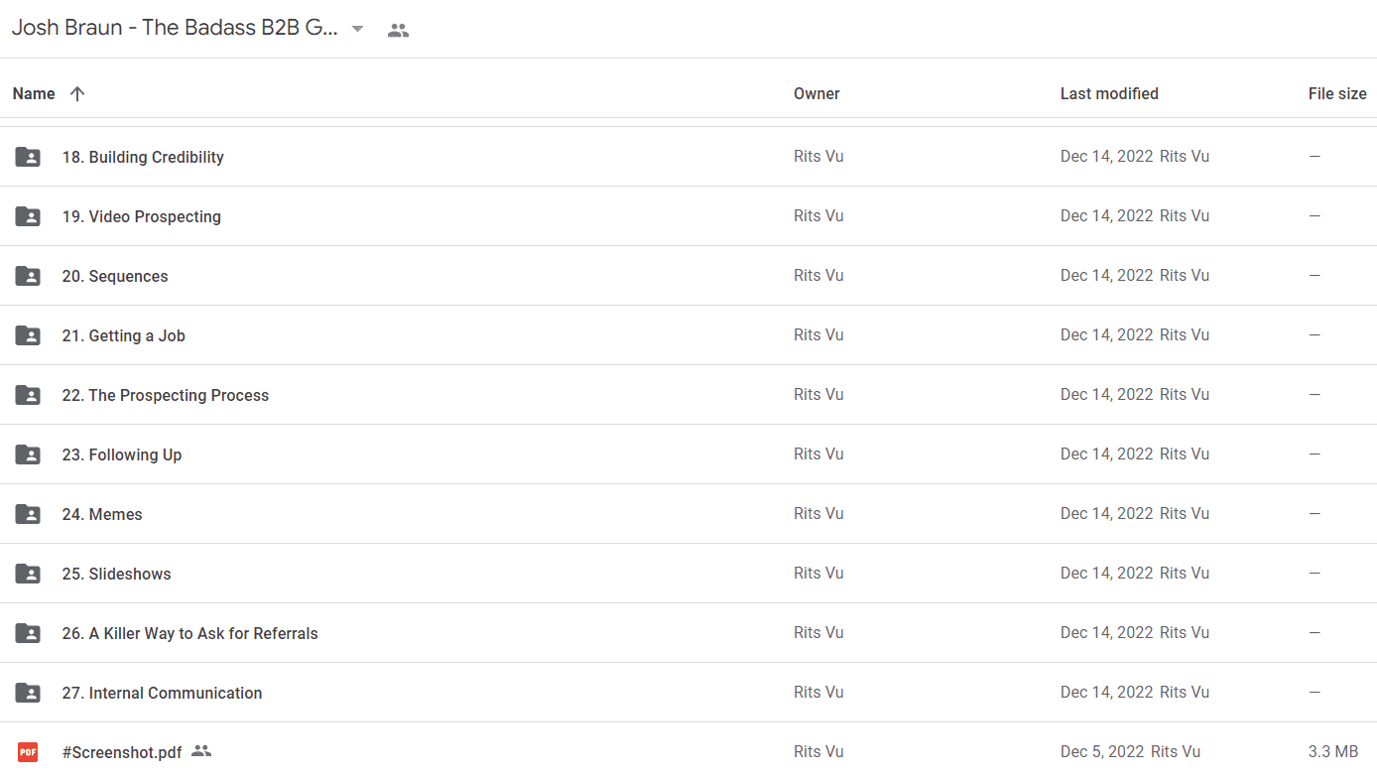Image resolution: width=1377 pixels, height=778 pixels.
Task: Select the 27. Internal Communication folder name
Action: [162, 693]
